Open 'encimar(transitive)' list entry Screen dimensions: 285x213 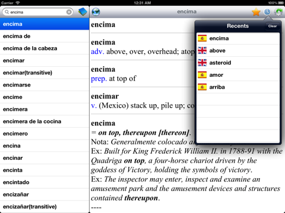tap(45, 73)
